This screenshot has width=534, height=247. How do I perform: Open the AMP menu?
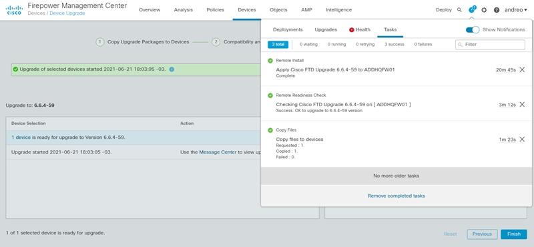point(306,10)
